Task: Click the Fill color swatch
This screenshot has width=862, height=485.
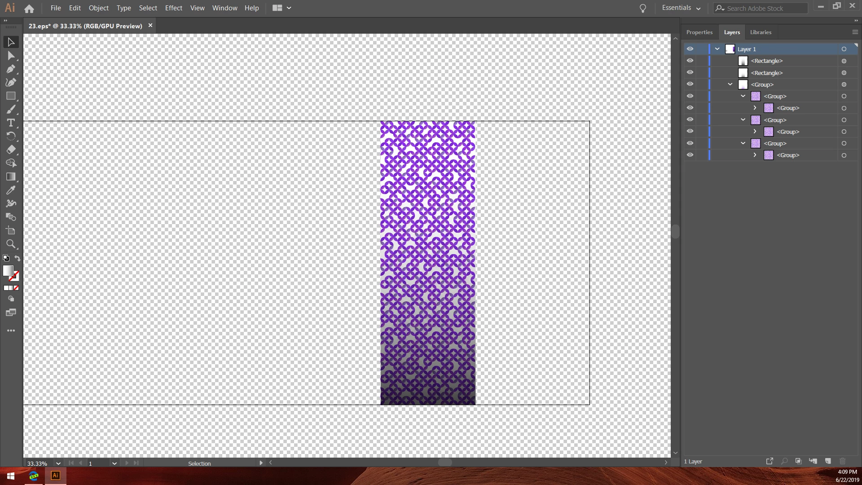Action: (8, 270)
